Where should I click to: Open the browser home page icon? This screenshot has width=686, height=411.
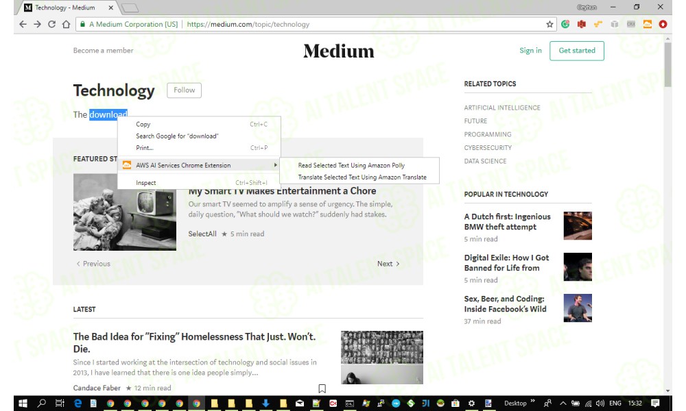66,25
